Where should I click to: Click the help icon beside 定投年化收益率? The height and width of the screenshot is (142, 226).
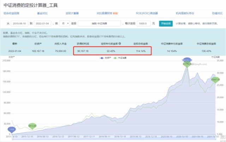click(120, 44)
